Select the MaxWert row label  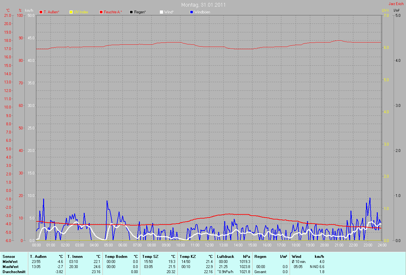[x=10, y=267]
